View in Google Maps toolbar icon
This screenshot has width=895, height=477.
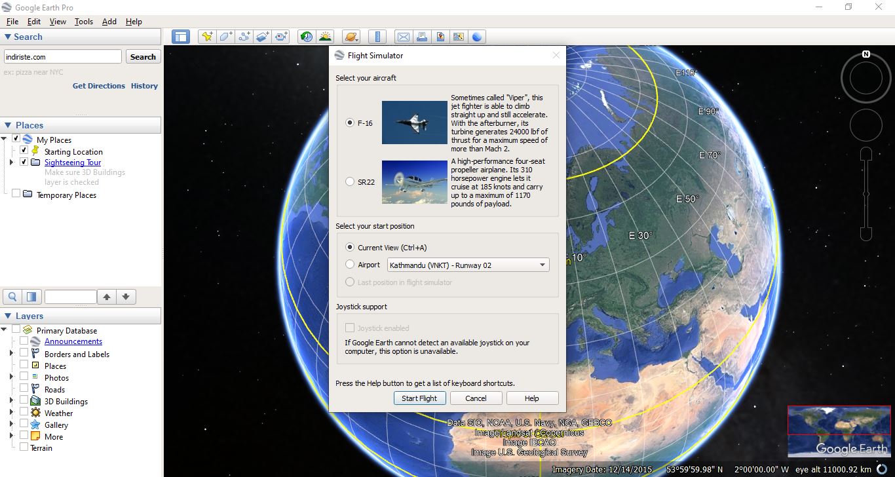[x=459, y=37]
